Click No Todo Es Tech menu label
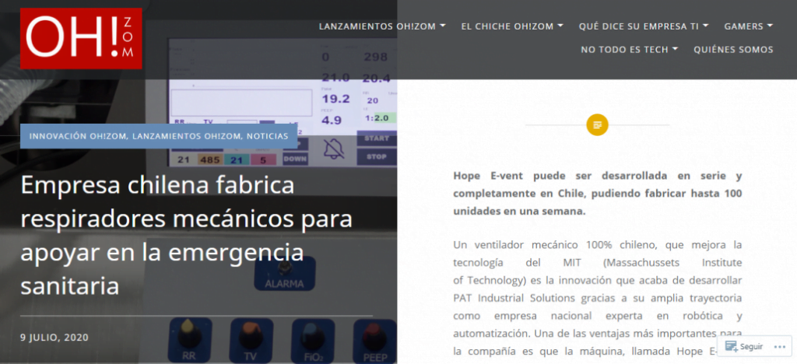This screenshot has width=797, height=364. click(625, 49)
